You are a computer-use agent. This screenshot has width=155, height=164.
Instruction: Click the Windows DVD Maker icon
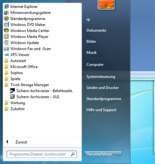pos(6,25)
